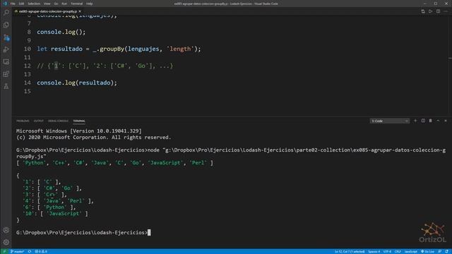Open errors and warnings count in status bar
Screen dimensions: 452x254
(41, 252)
